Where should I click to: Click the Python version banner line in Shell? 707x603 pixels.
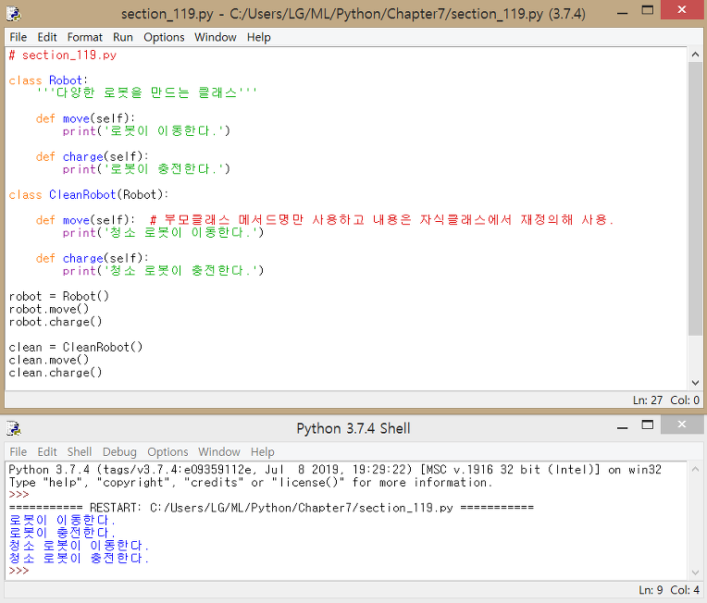pos(335,470)
